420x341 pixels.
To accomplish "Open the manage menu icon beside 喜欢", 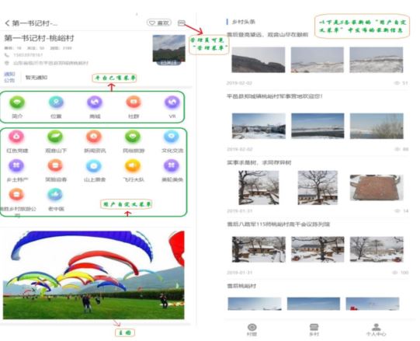I will pyautogui.click(x=182, y=23).
